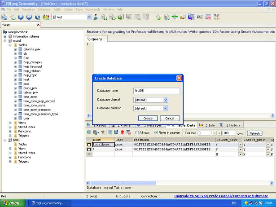Expand the columns_priv table node
Screen dimensions: 276x207
coord(15,49)
